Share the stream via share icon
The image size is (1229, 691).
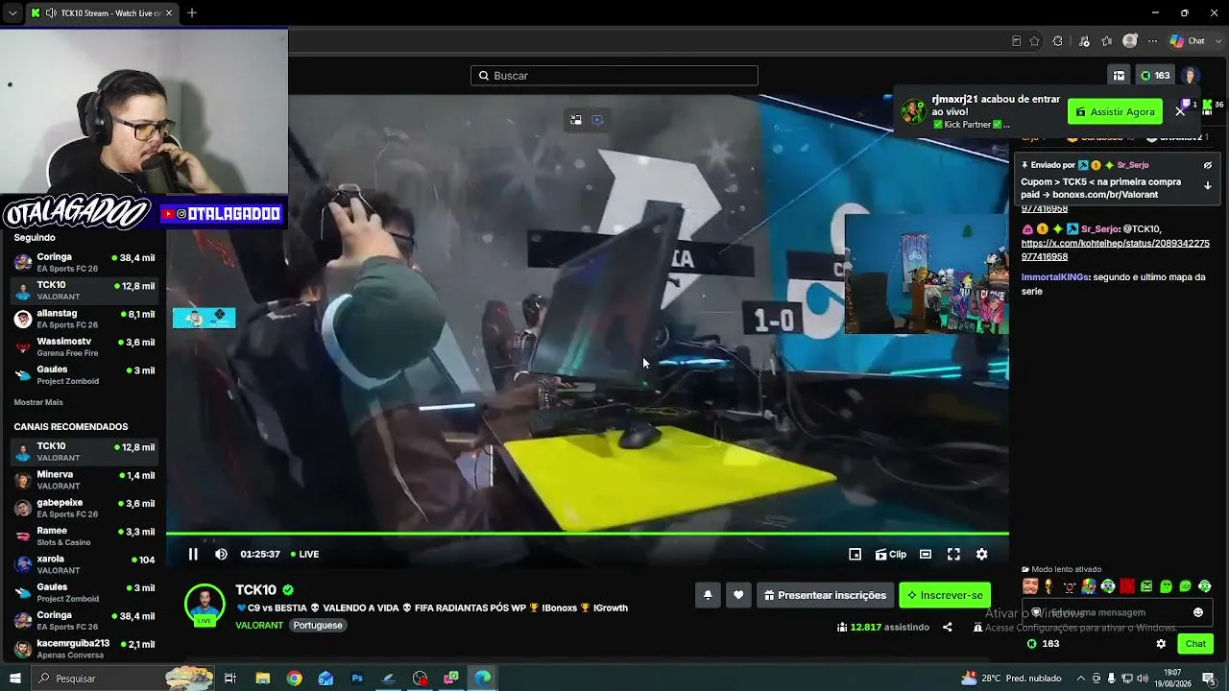(x=947, y=627)
